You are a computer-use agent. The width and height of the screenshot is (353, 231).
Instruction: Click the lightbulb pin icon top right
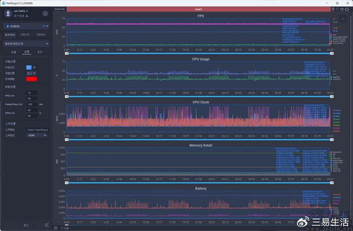point(337,9)
